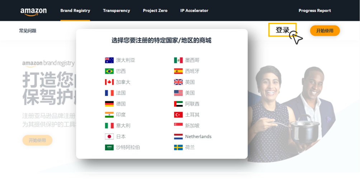Select the Turkey flag icon
Image resolution: width=360 pixels, height=179 pixels.
178,115
